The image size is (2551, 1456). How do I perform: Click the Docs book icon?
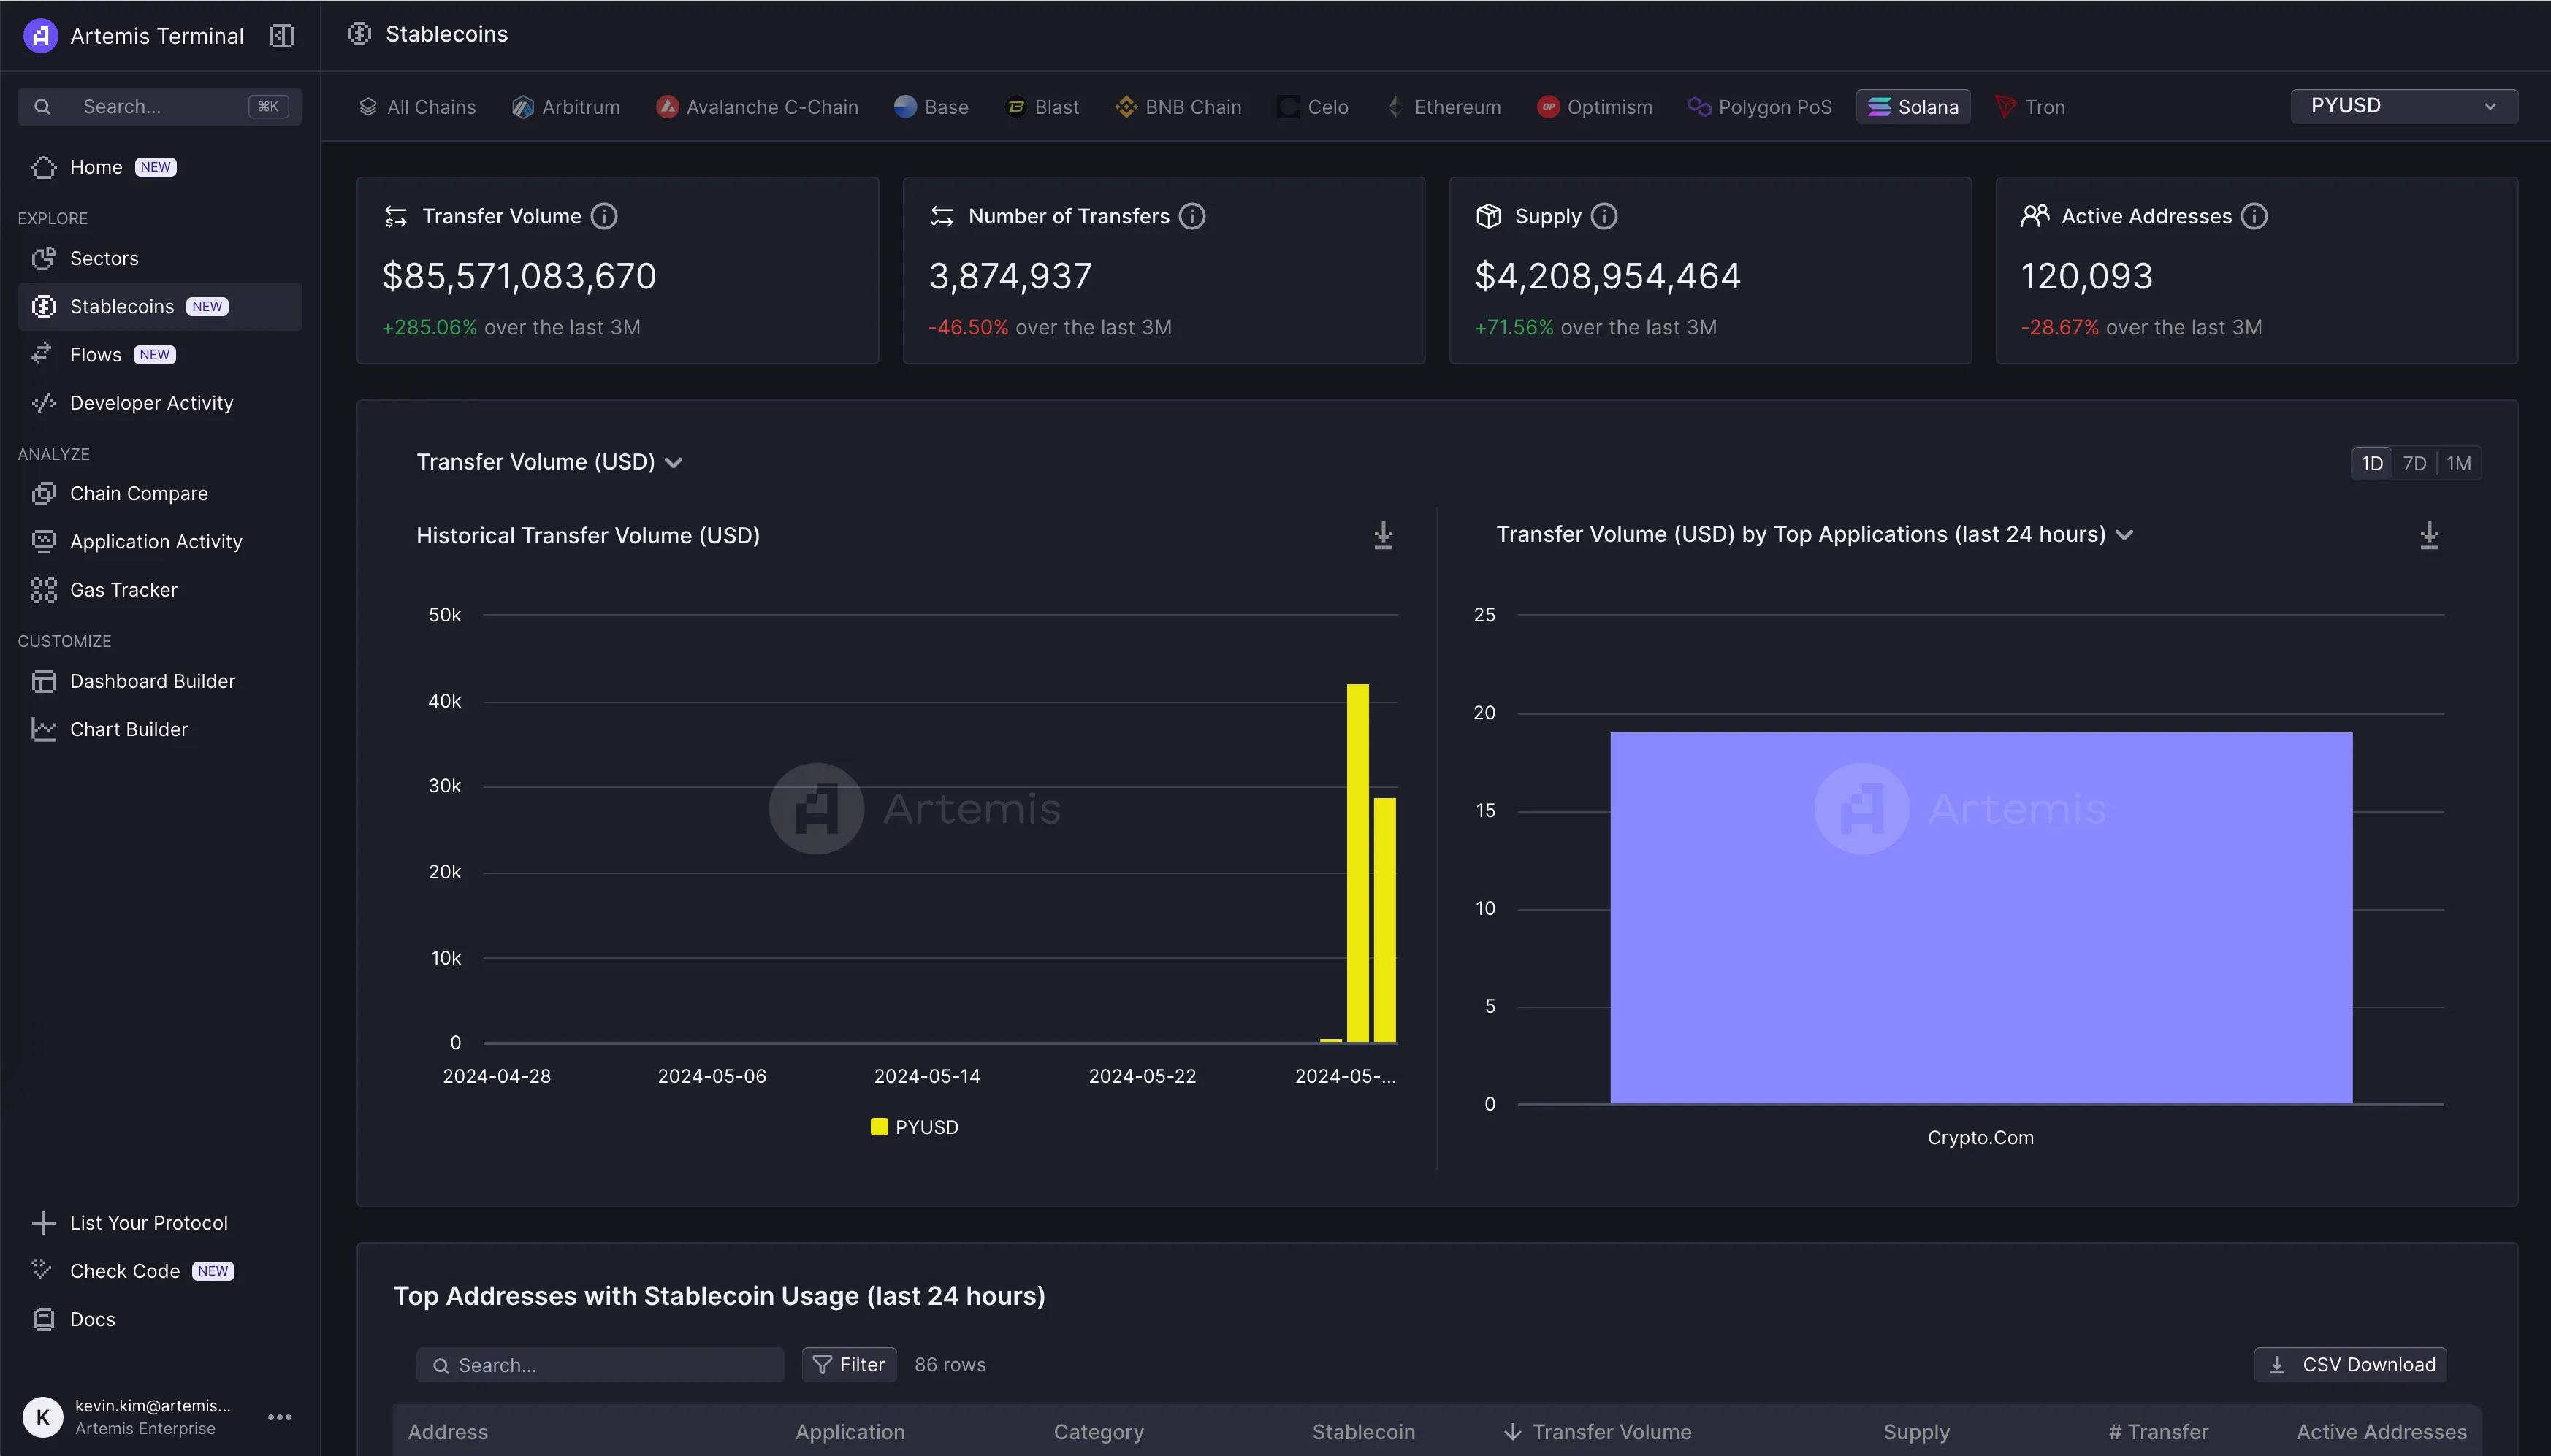(43, 1319)
